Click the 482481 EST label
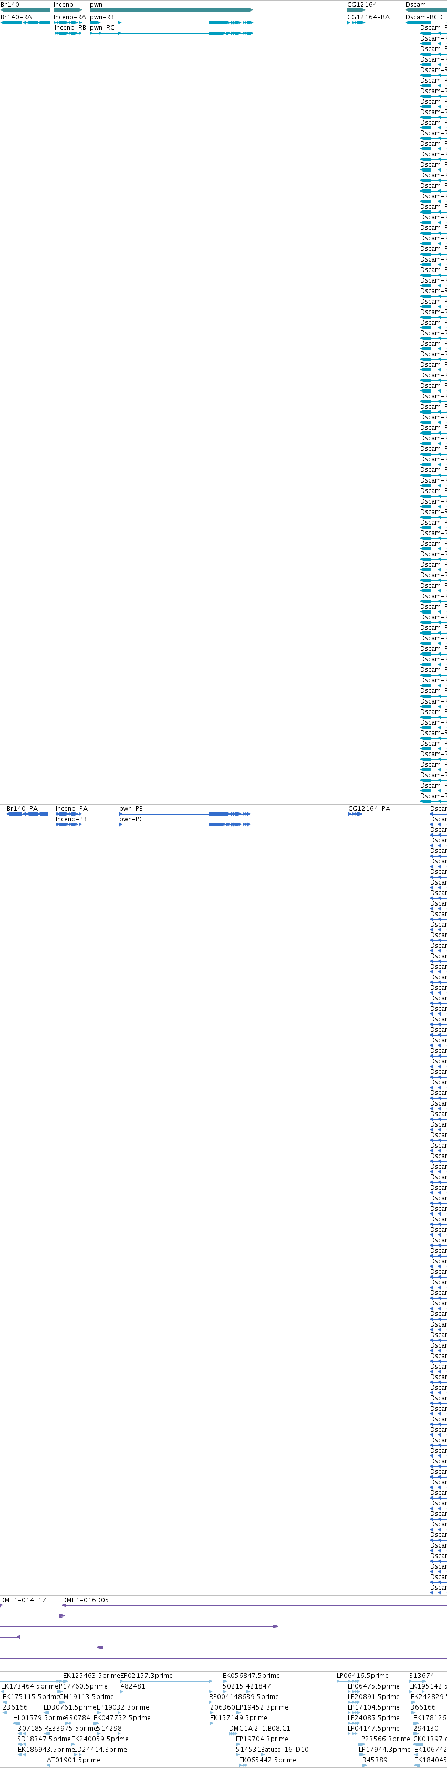447x1768 pixels. (133, 1685)
